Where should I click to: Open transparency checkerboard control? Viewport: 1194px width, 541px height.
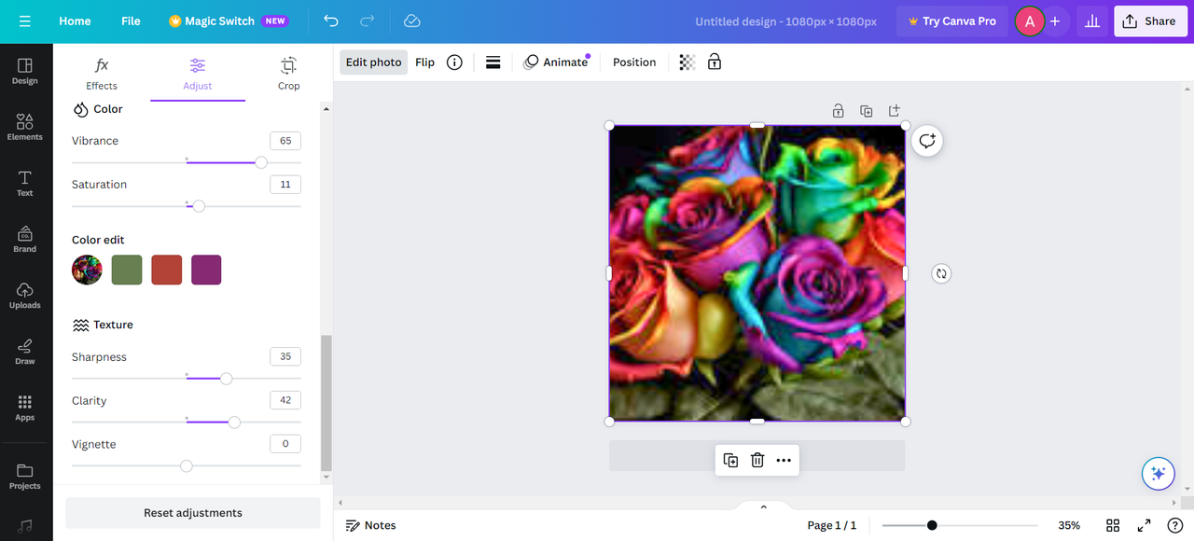[x=687, y=62]
